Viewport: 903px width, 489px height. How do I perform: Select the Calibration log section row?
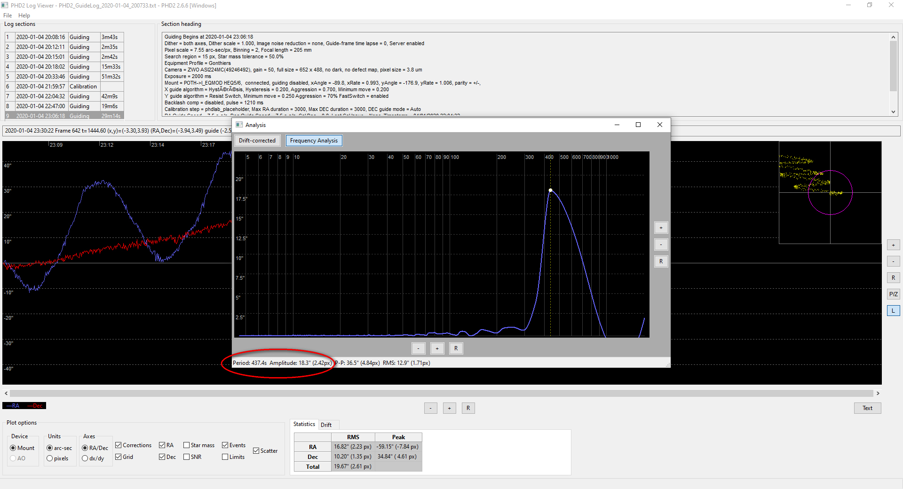click(64, 87)
